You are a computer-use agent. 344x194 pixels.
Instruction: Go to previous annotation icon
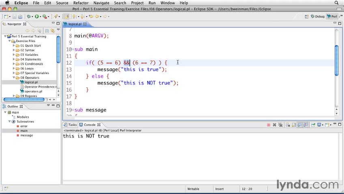click(82, 17)
